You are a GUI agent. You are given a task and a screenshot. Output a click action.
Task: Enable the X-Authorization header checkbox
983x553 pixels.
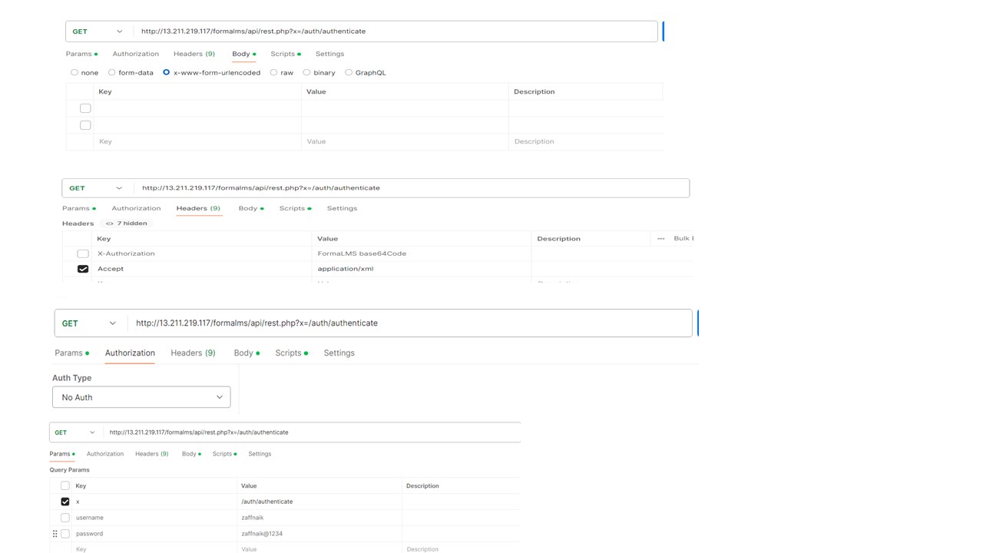(83, 253)
